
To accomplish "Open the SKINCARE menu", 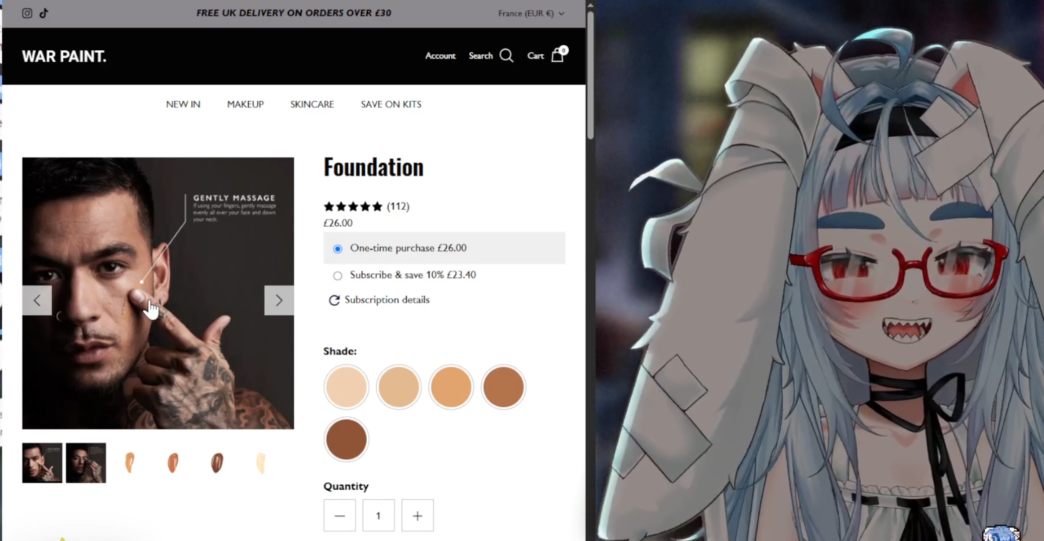I will 312,104.
